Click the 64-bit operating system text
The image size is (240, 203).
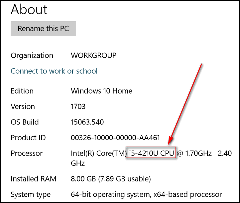[x=110, y=195]
